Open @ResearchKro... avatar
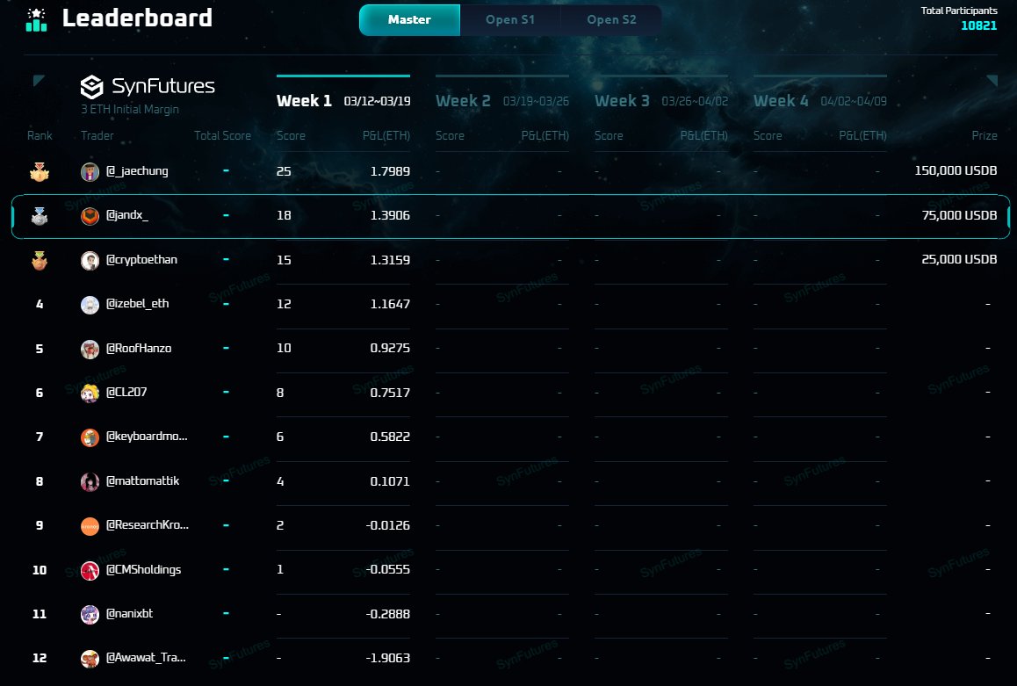1017x686 pixels. click(90, 526)
